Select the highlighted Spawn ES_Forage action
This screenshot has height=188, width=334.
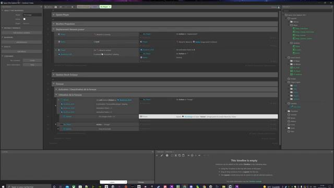pyautogui.click(x=208, y=116)
